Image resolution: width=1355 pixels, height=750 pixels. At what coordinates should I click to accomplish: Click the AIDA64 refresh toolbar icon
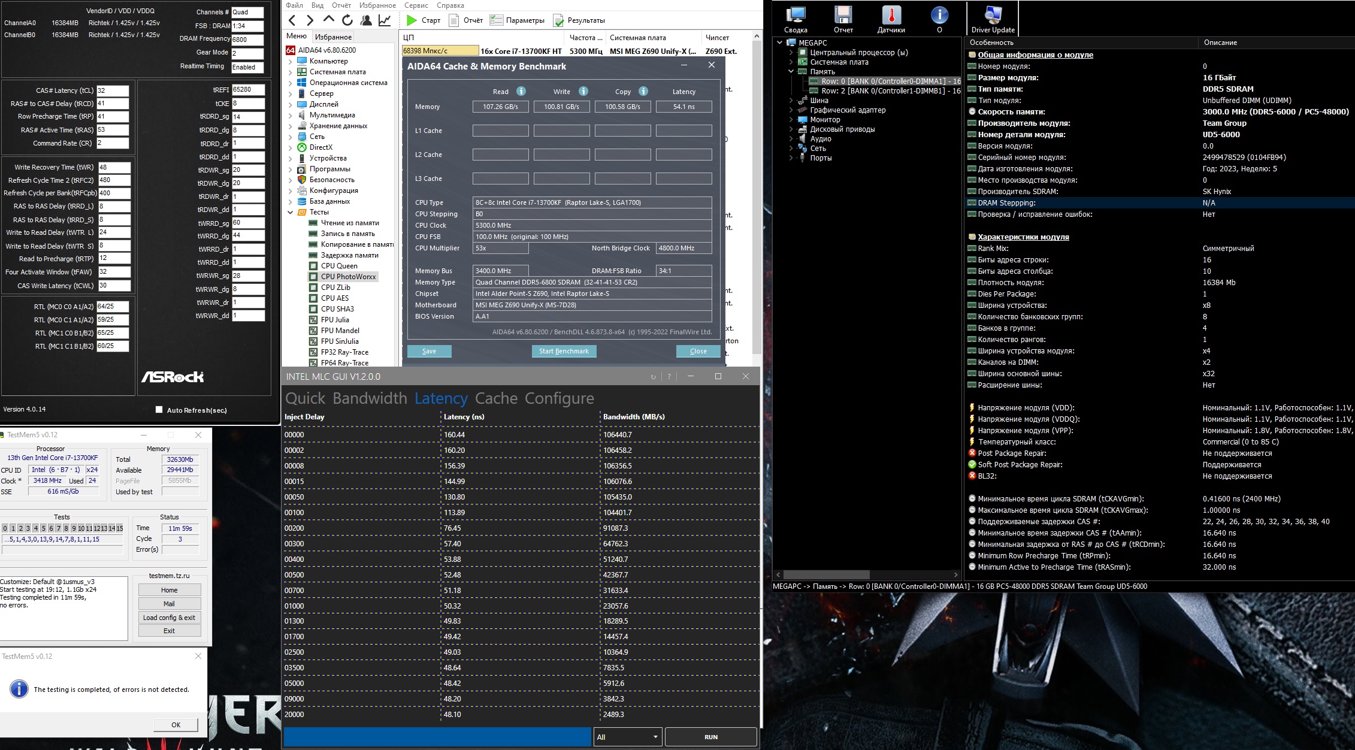347,20
